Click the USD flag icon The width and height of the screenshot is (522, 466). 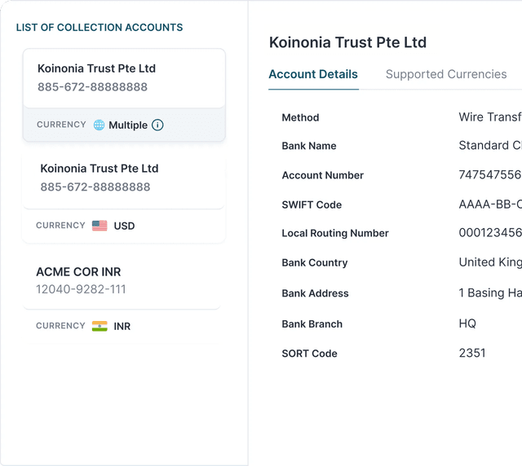click(x=100, y=226)
